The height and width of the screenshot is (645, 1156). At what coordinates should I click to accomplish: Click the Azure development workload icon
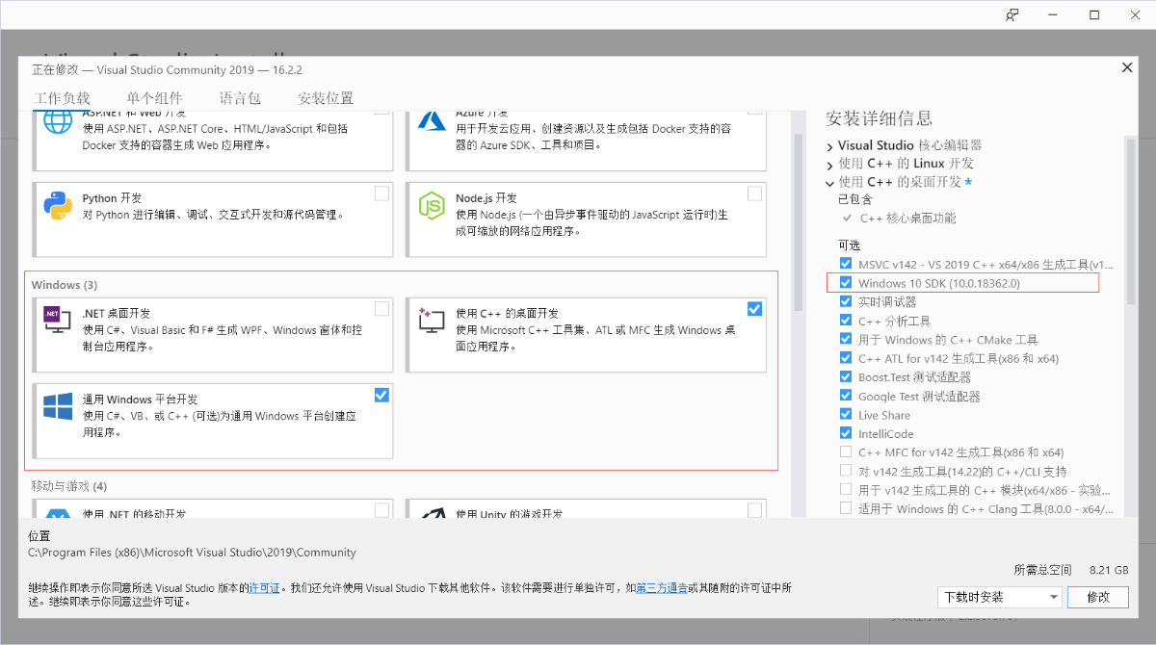[431, 121]
